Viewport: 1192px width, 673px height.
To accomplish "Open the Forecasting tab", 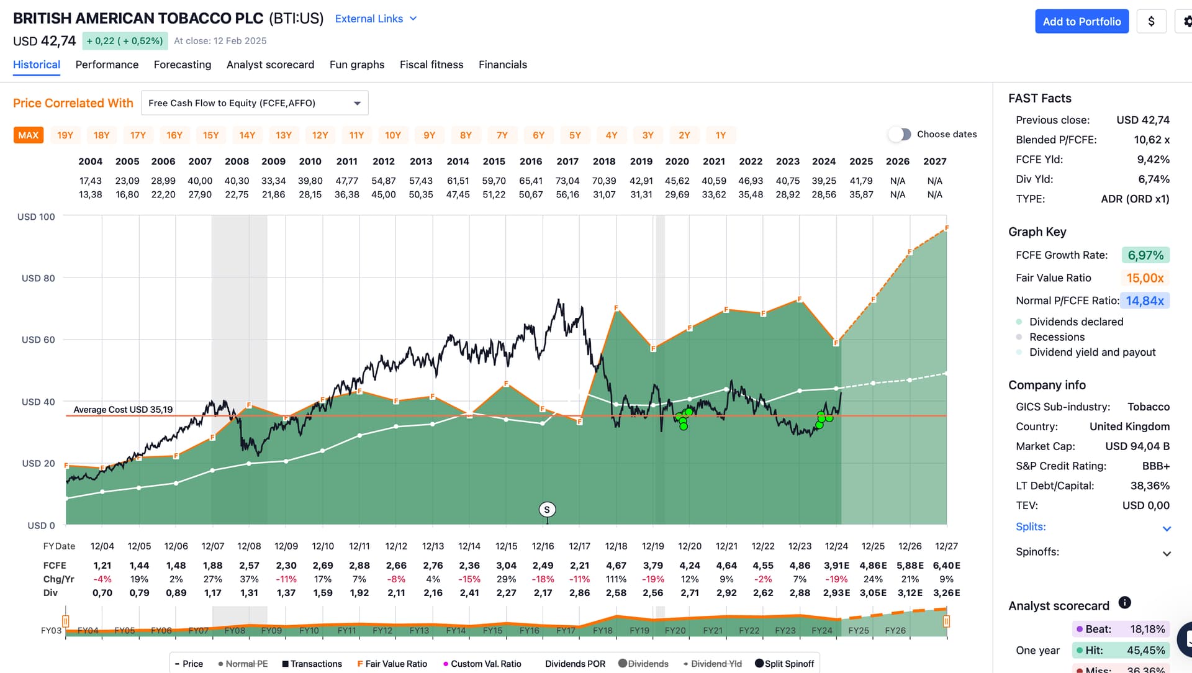I will (183, 65).
